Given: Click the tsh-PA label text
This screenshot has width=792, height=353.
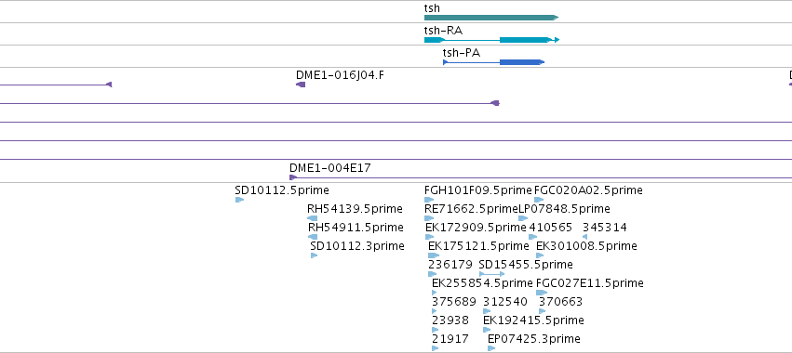Looking at the screenshot, I should [x=462, y=52].
